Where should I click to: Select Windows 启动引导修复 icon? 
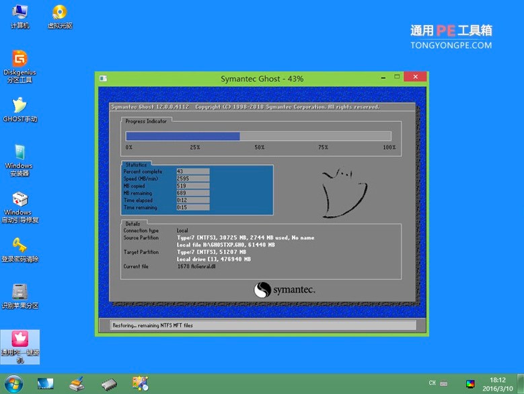20,207
